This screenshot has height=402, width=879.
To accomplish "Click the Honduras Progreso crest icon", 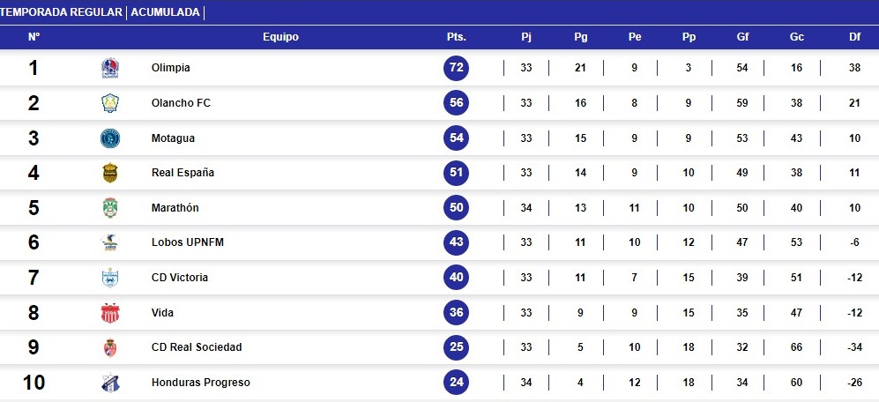I will pyautogui.click(x=109, y=383).
